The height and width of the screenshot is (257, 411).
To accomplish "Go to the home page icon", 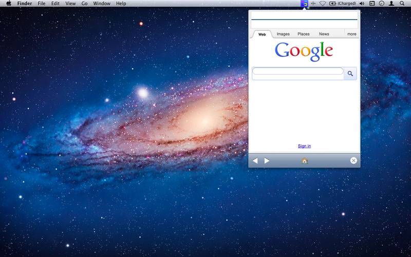I will 305,161.
